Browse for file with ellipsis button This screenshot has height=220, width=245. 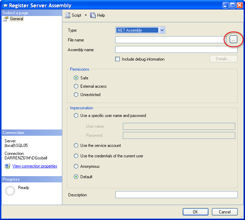point(234,40)
